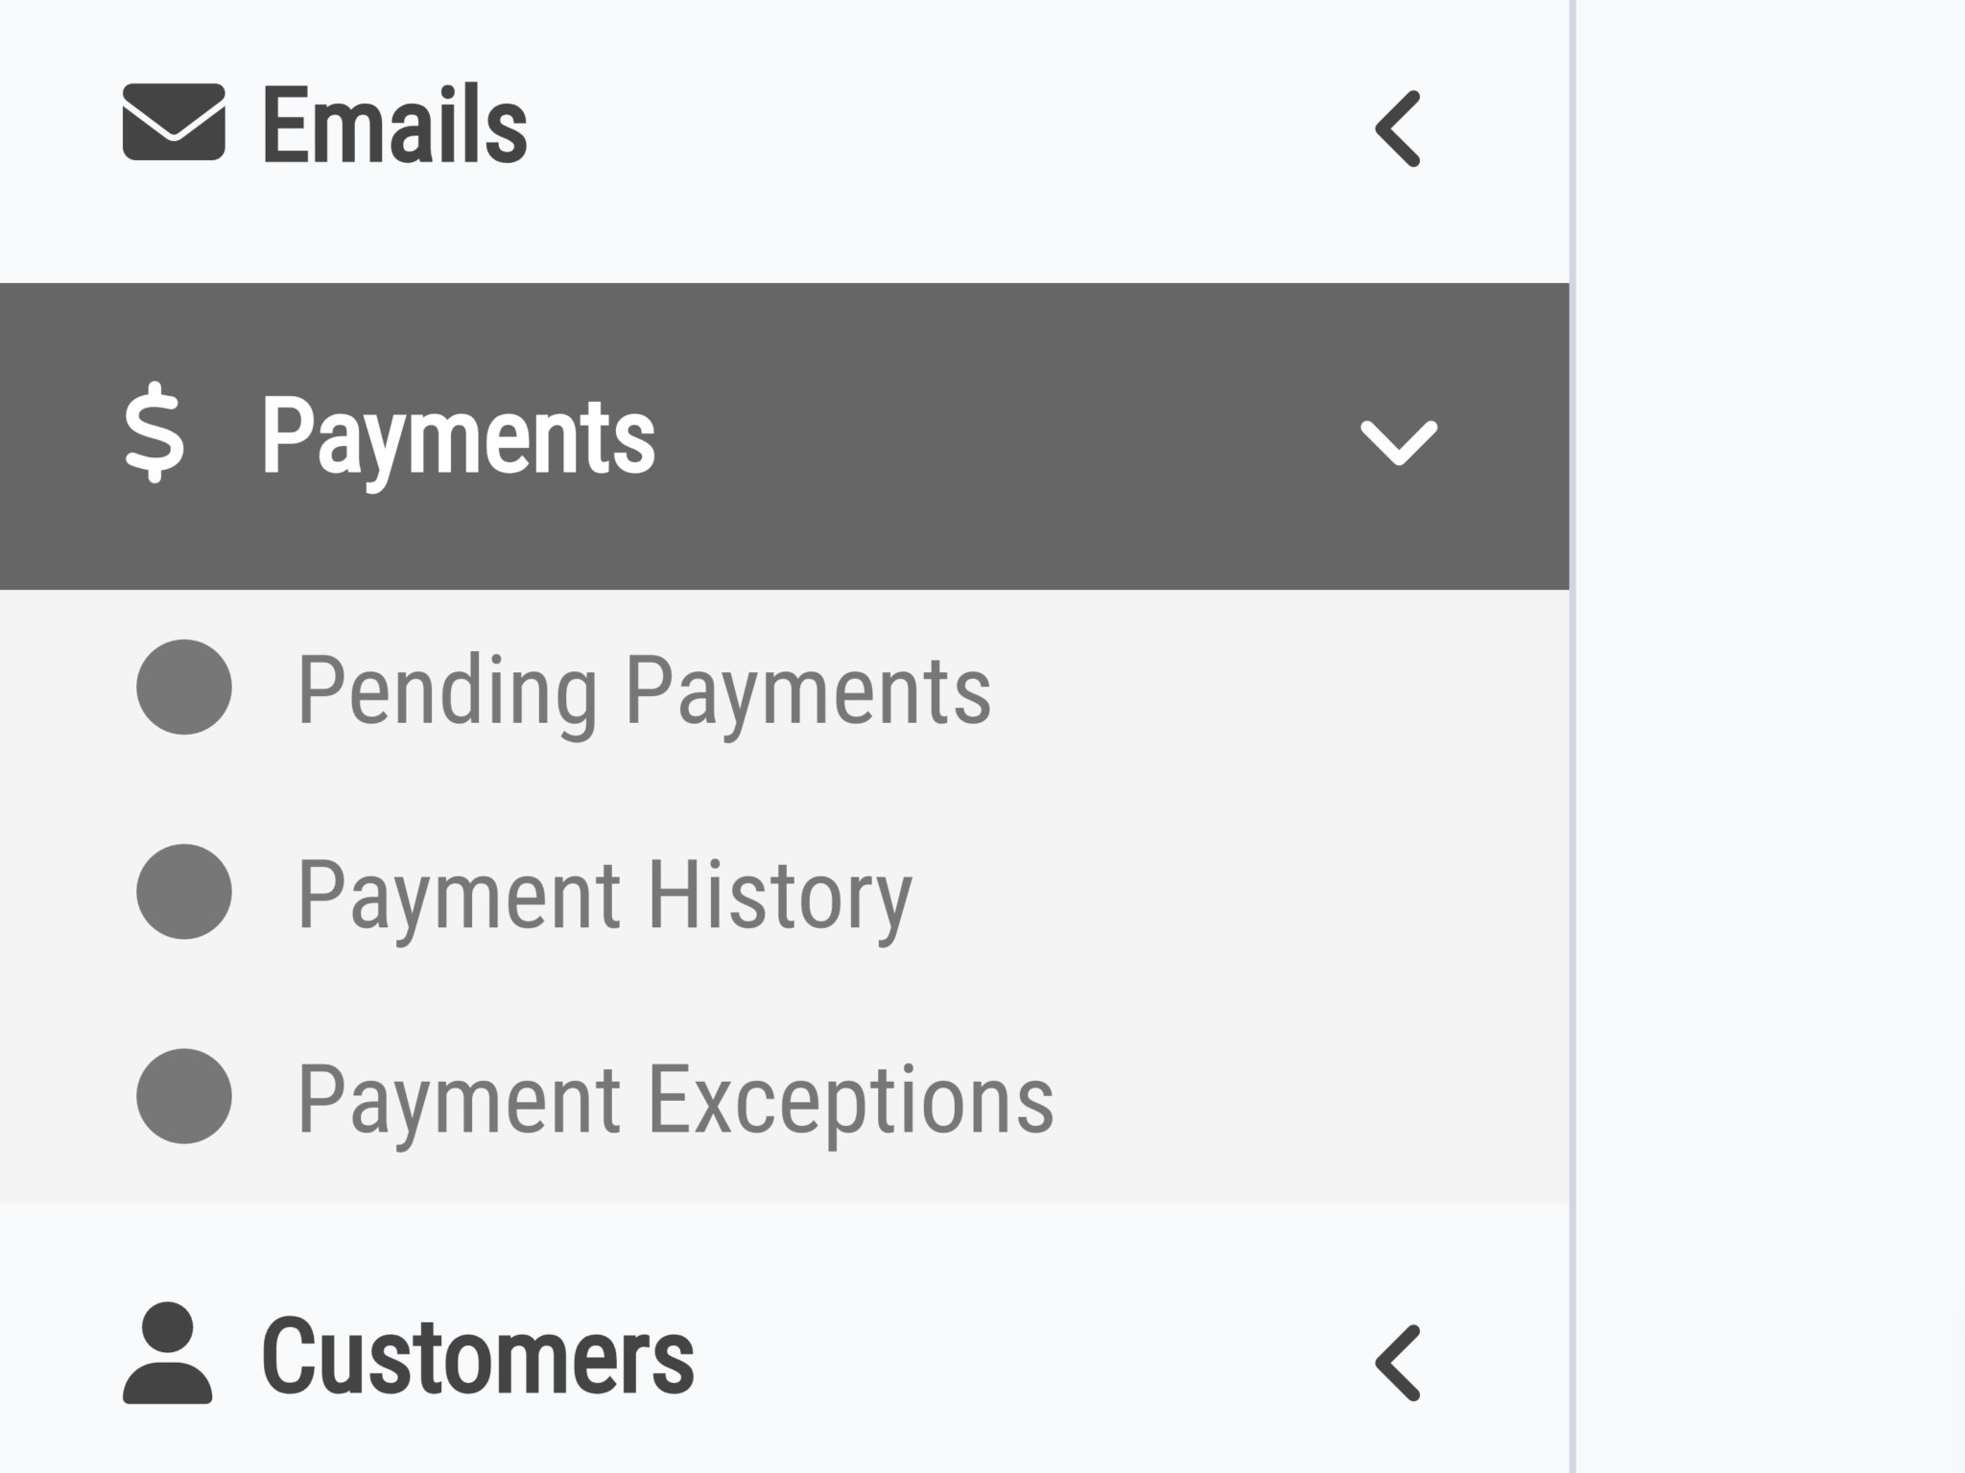1965x1473 pixels.
Task: Open Payment History
Action: (604, 894)
